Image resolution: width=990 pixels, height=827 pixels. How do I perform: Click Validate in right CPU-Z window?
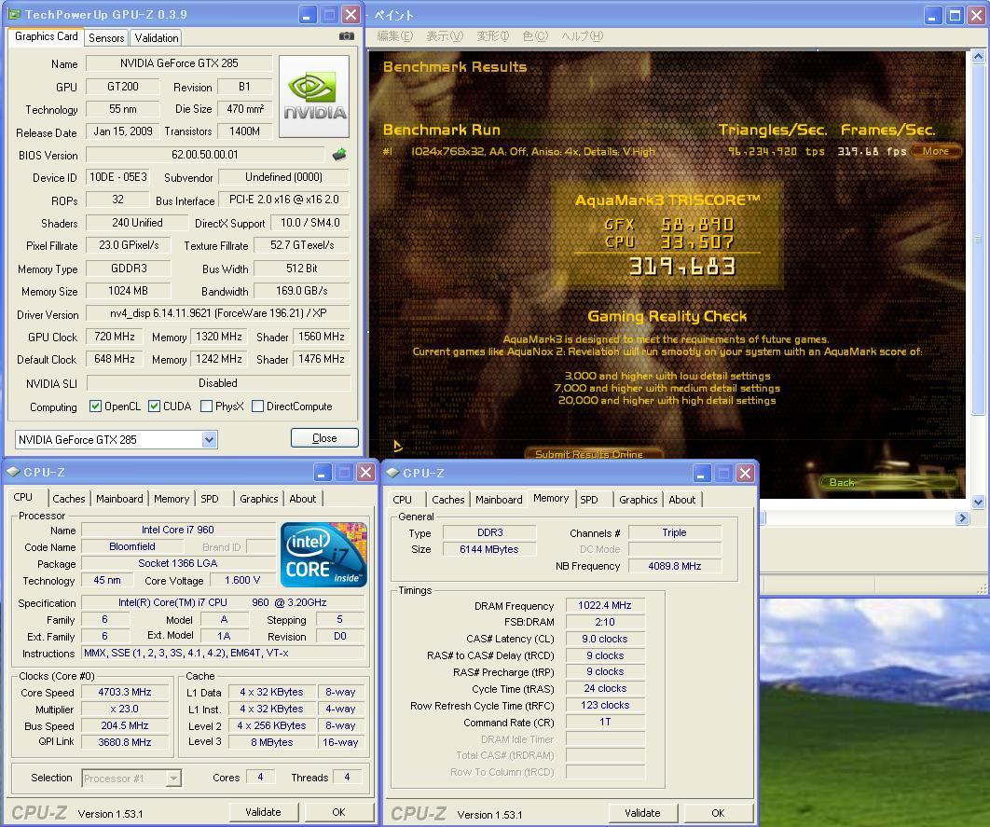click(642, 812)
